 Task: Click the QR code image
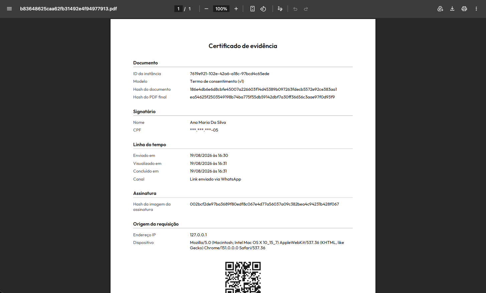click(x=243, y=277)
